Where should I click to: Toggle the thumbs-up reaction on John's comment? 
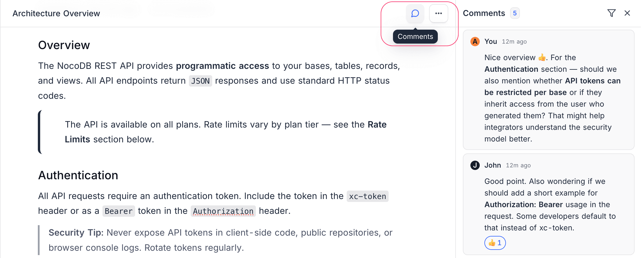click(x=495, y=243)
